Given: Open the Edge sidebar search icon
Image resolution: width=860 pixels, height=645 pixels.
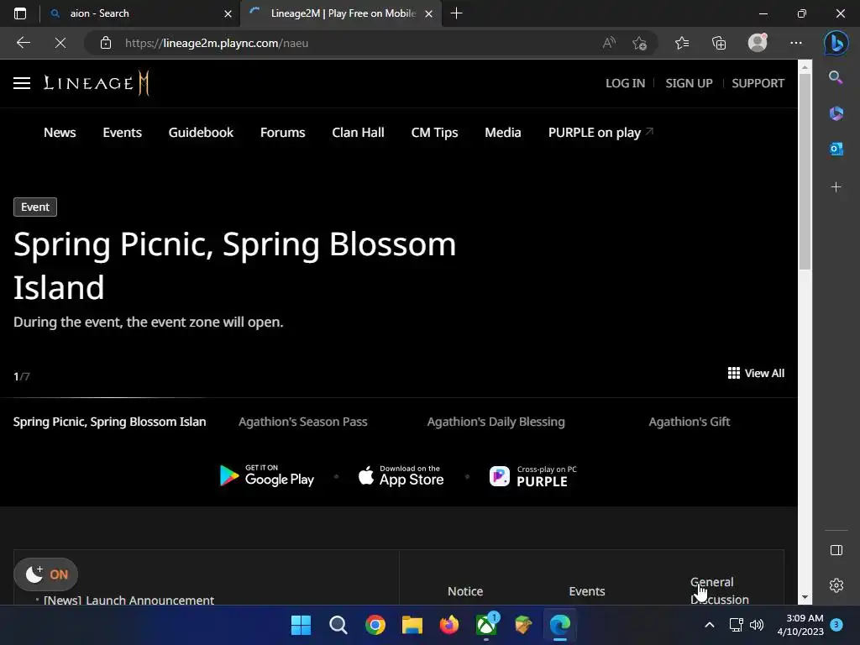Looking at the screenshot, I should 836,77.
